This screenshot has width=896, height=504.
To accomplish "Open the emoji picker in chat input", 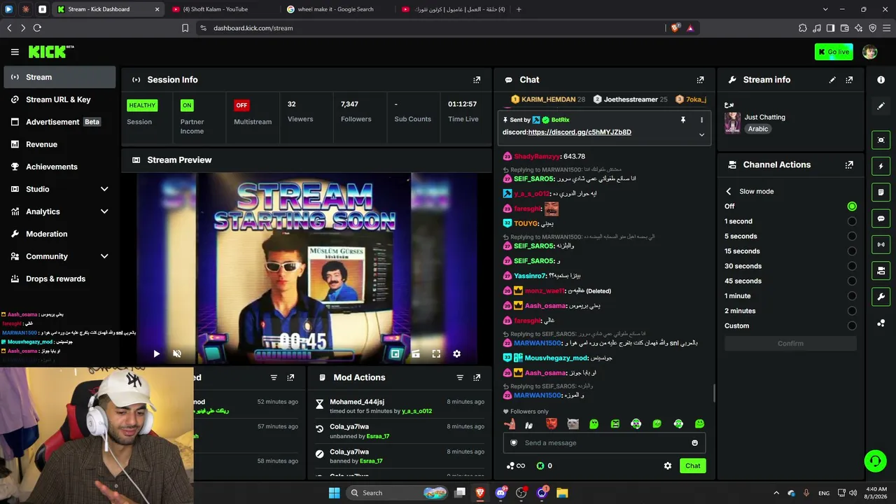I will pos(694,443).
